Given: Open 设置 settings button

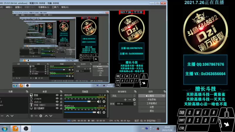Looking at the screenshot, I should 152,107.
